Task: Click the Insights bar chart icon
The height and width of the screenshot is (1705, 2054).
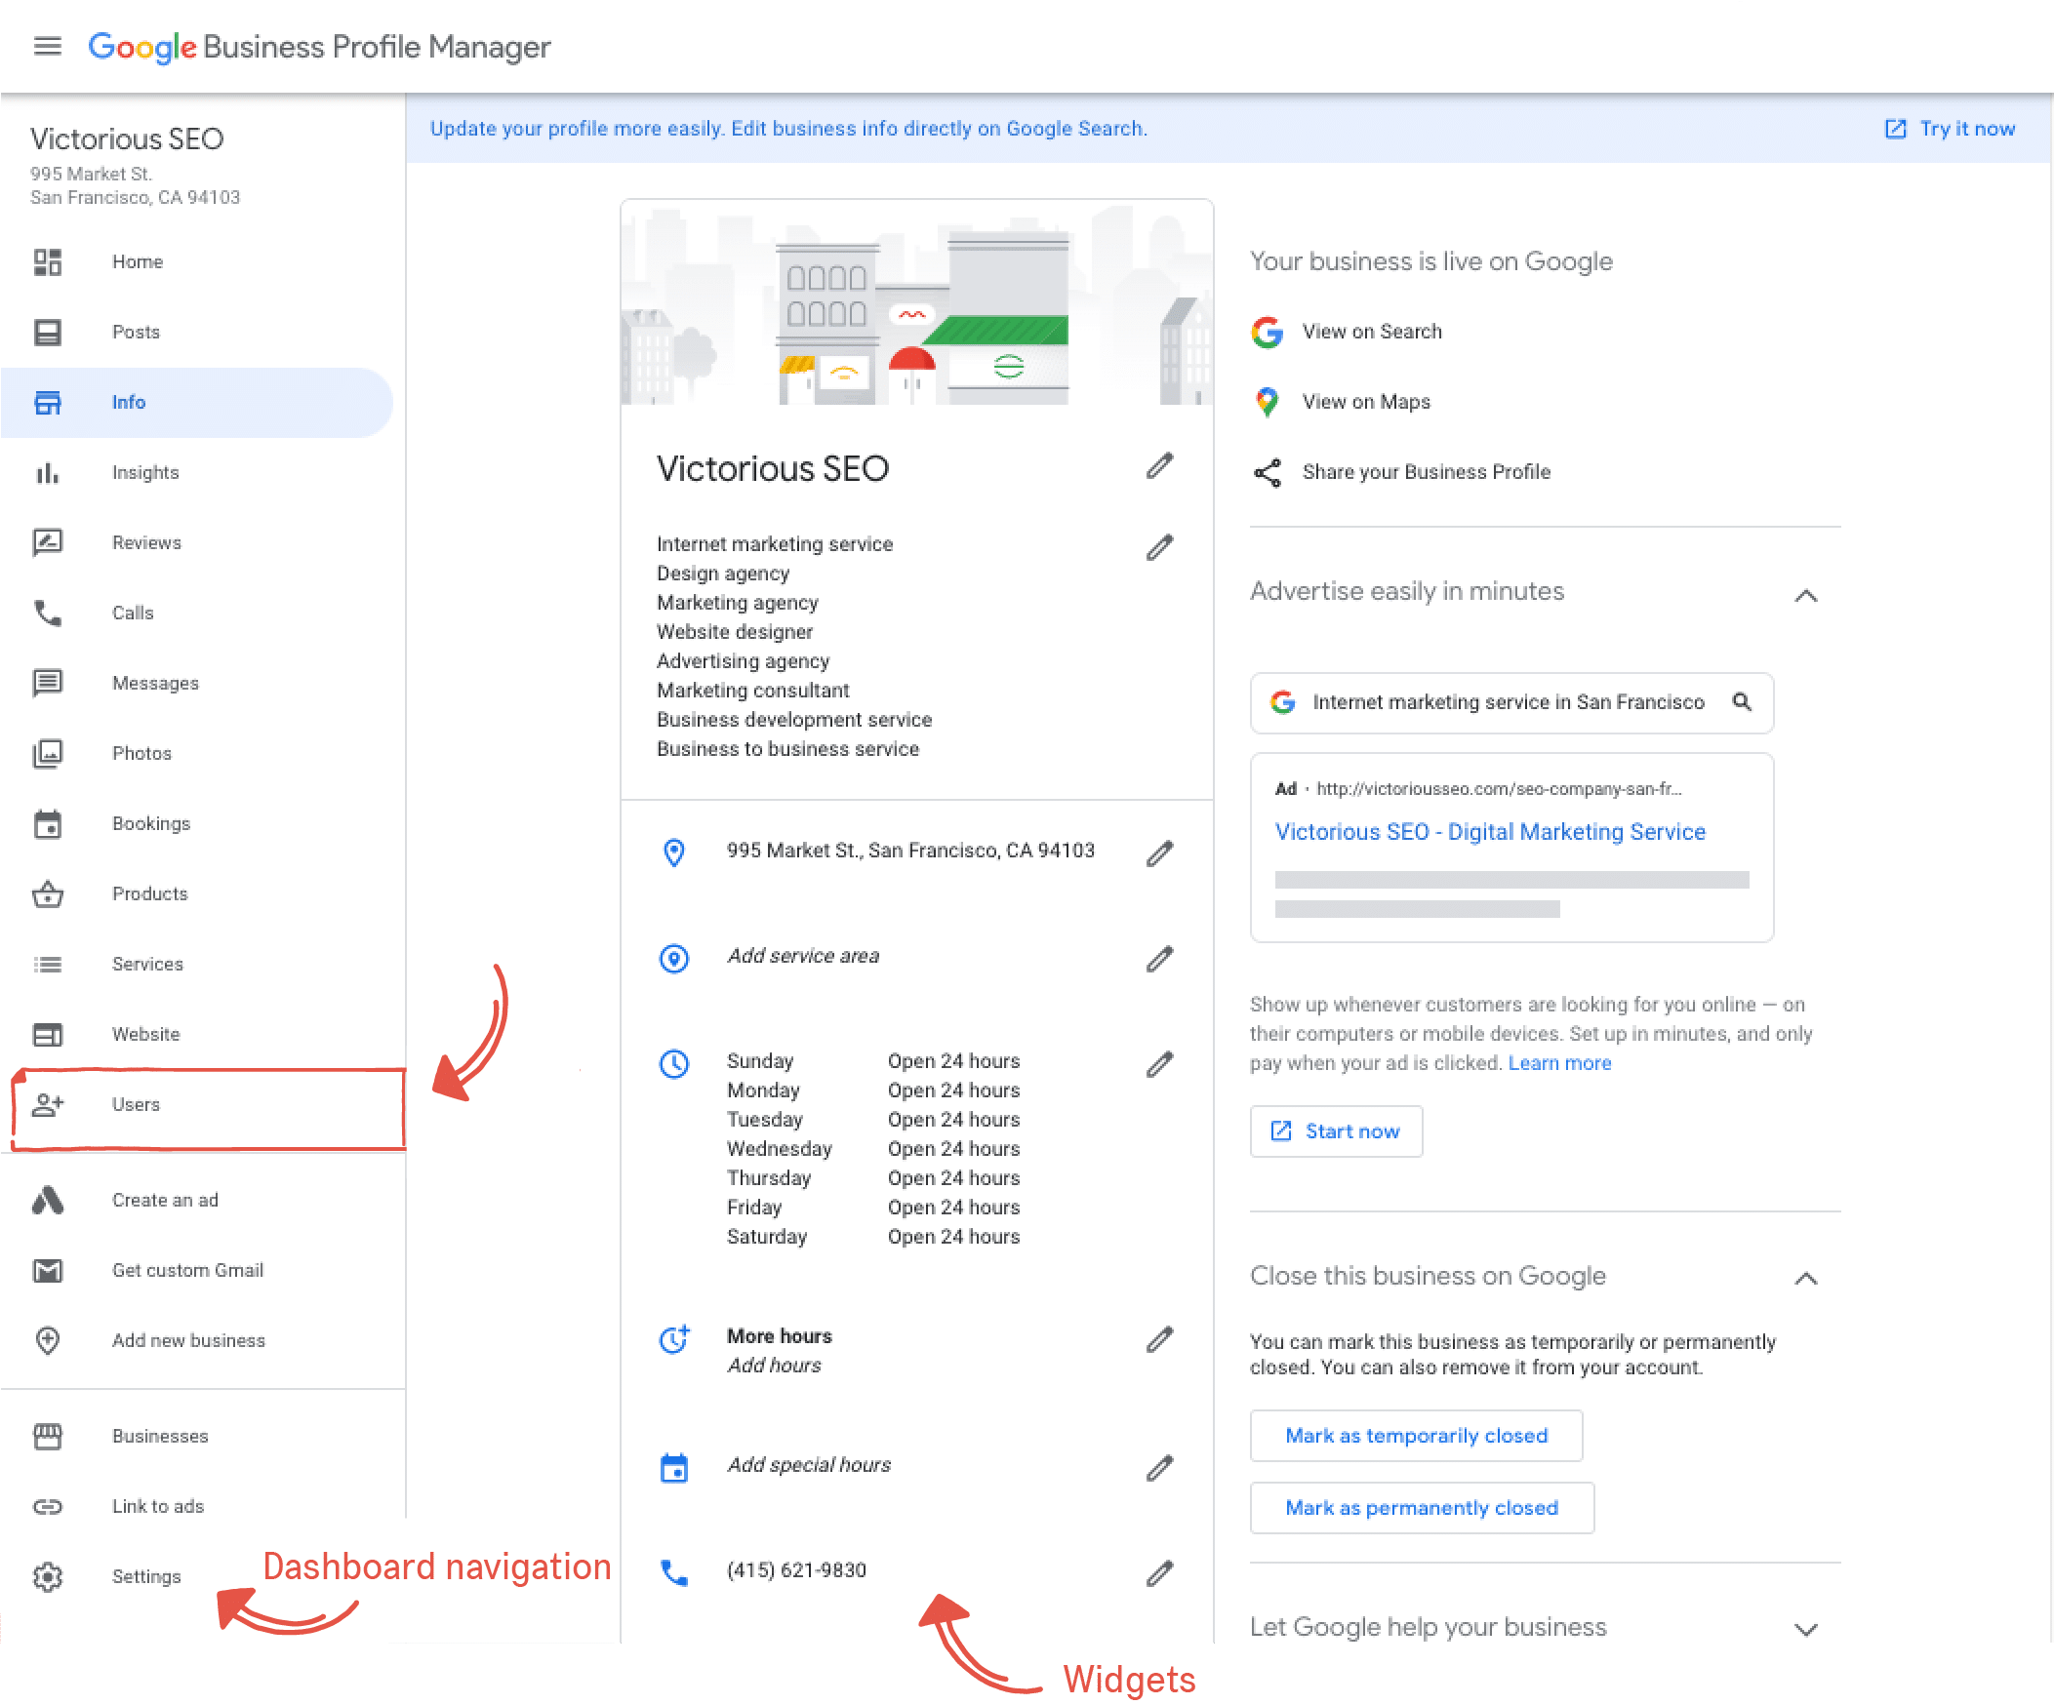Action: coord(47,473)
